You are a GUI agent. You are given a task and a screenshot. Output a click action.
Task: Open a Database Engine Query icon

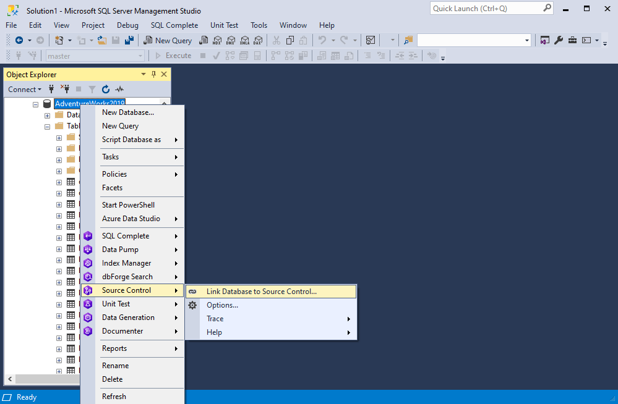pos(204,40)
